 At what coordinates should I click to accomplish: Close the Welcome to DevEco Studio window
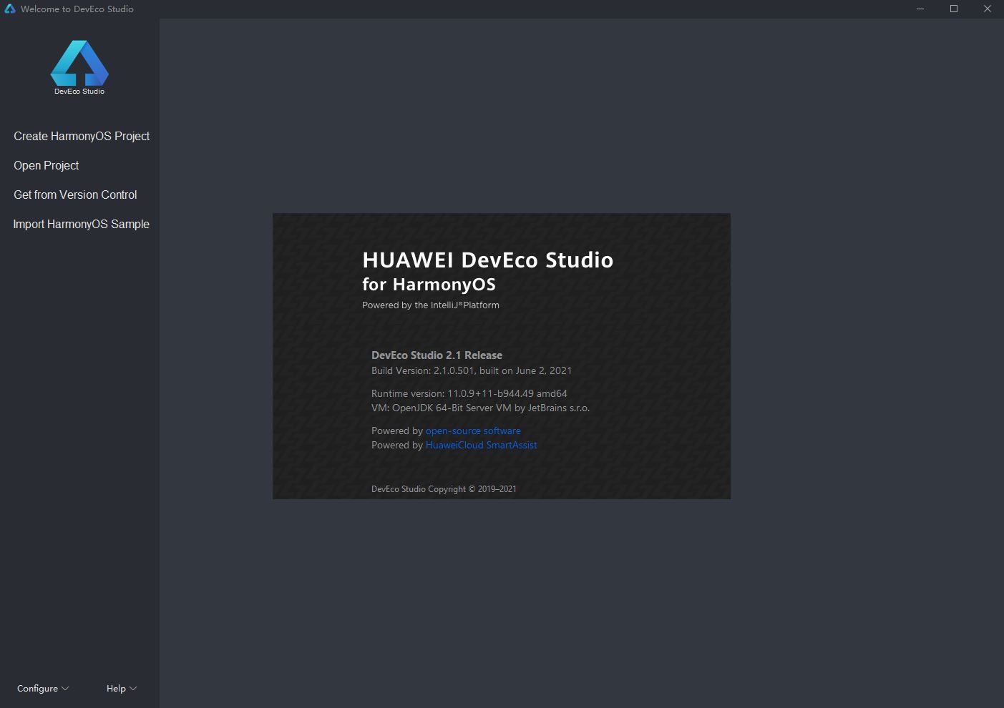[988, 9]
